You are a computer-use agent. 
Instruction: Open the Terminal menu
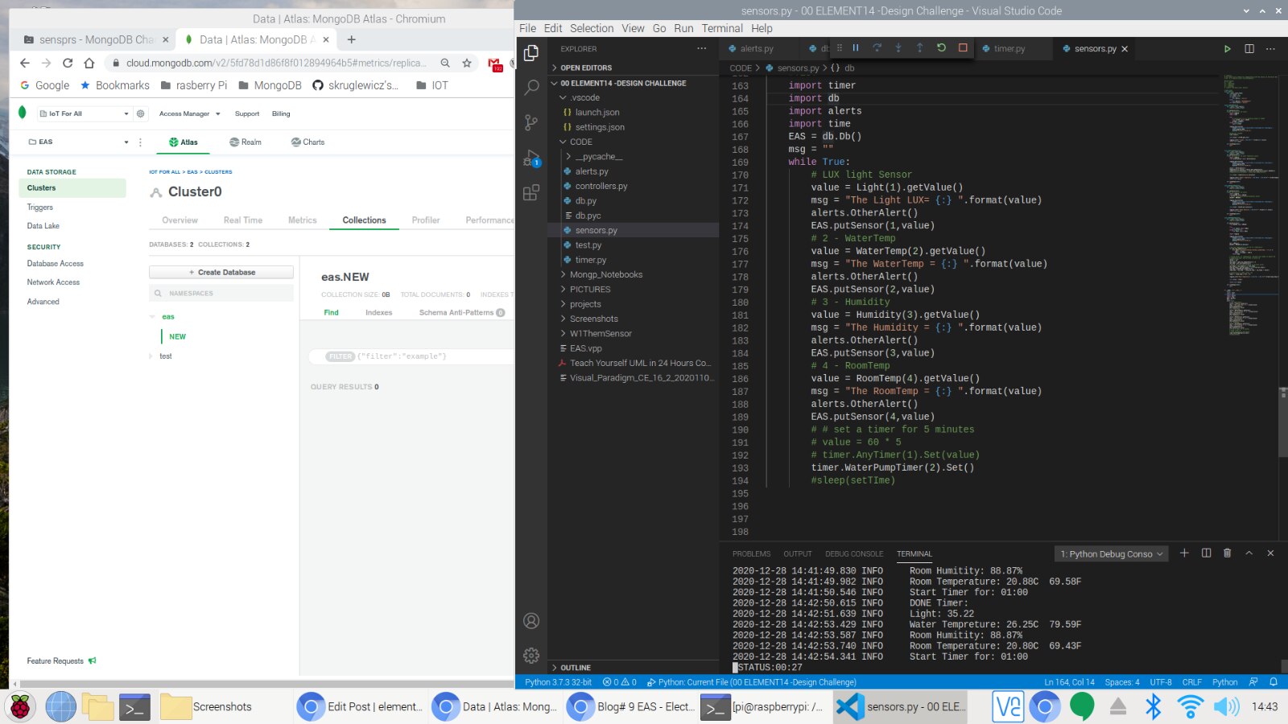(x=721, y=28)
